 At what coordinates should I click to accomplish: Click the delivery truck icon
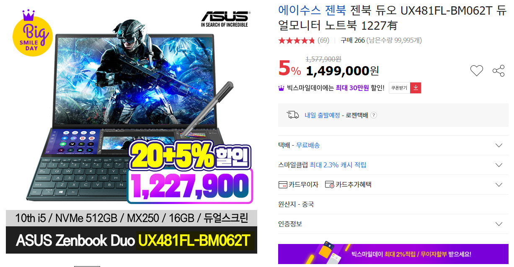pos(292,115)
